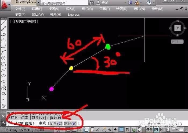
Task: Choose the 放弃(U) command option
Action: click(x=70, y=124)
